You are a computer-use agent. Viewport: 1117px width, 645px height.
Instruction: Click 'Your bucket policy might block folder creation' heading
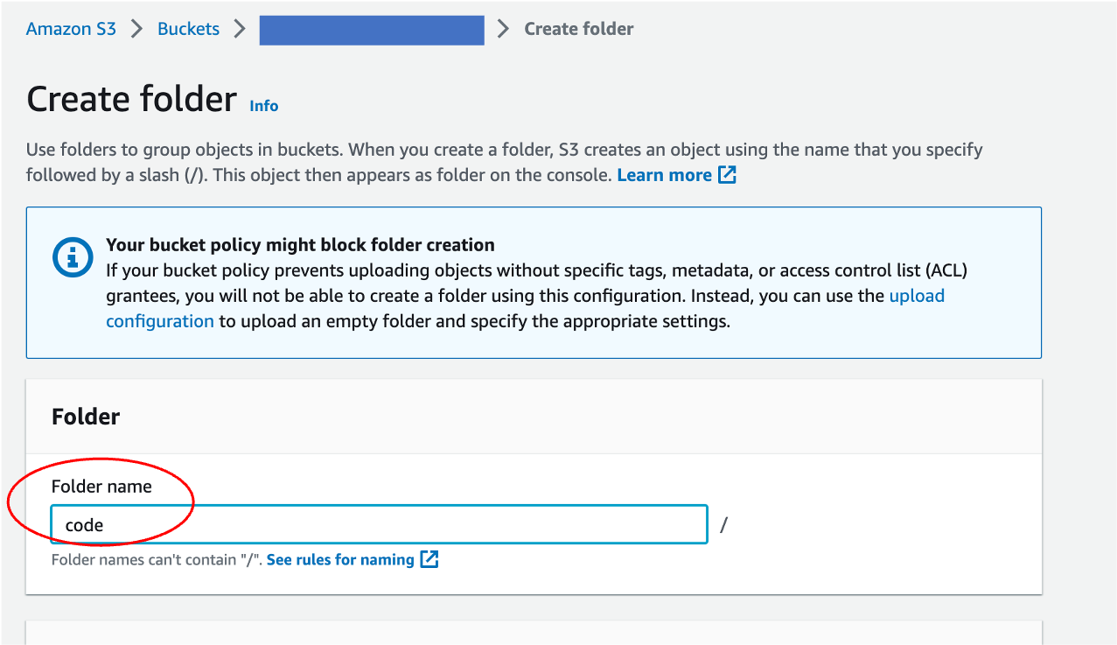click(x=300, y=245)
